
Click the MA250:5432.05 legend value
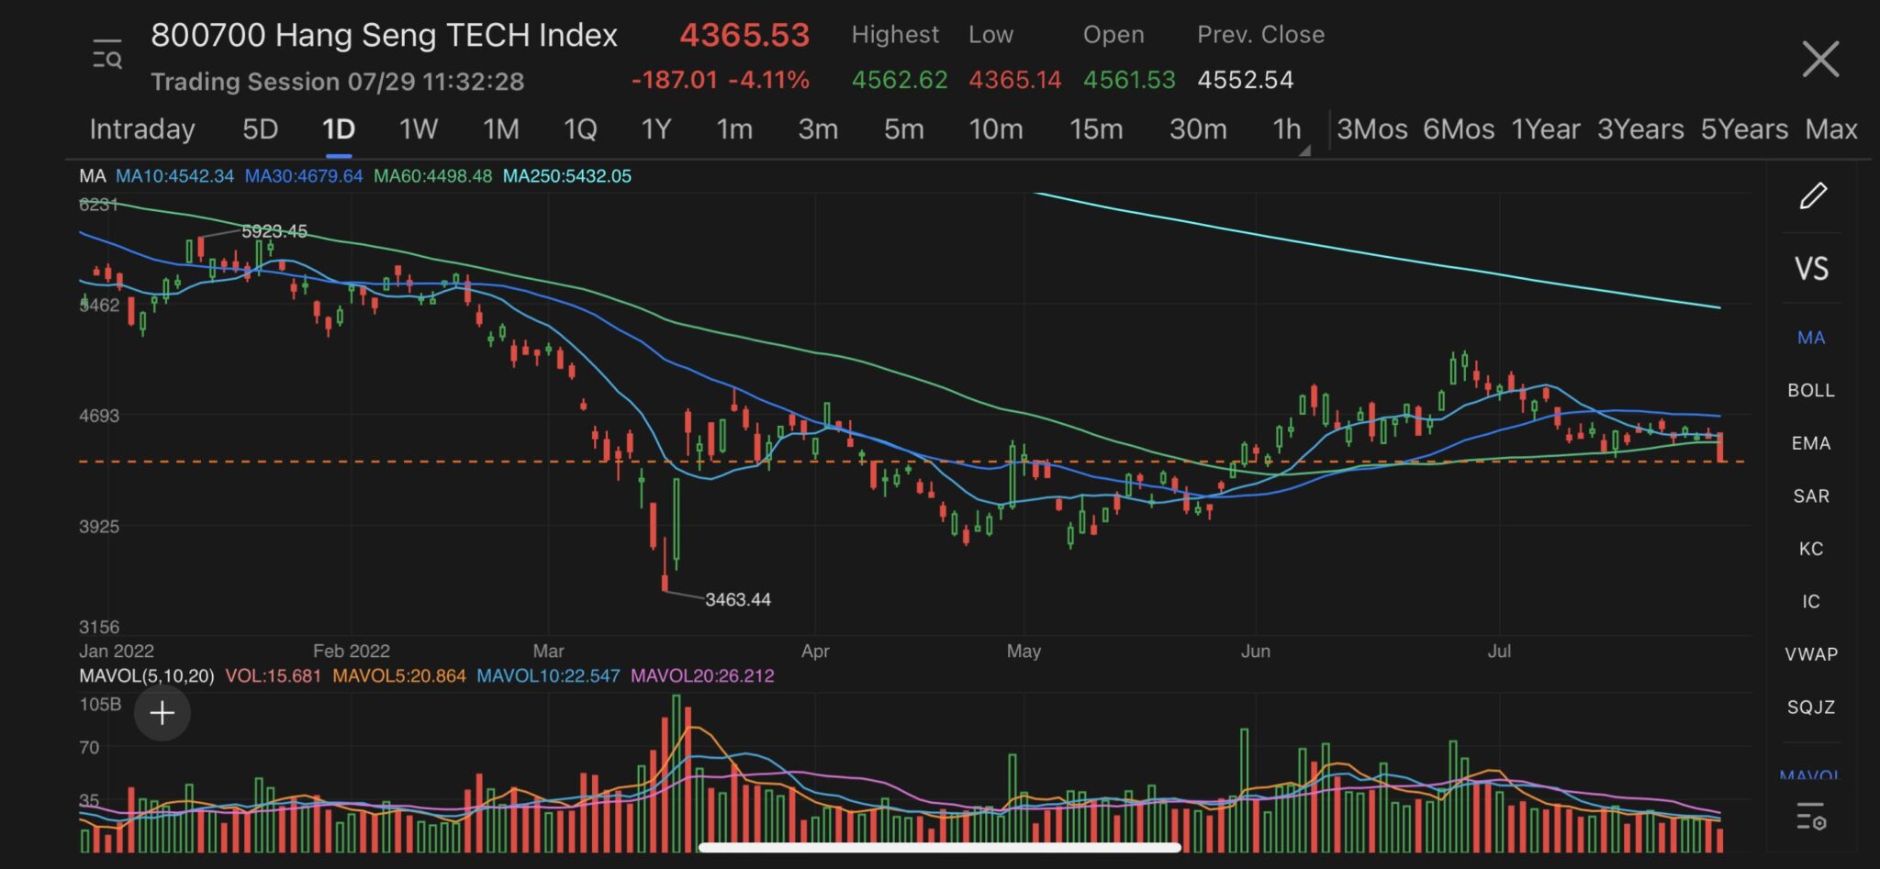(567, 176)
